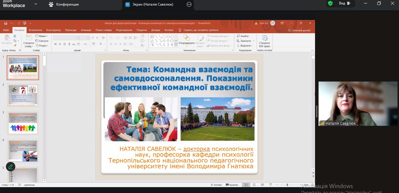
Task: Open the Вставлення ribbon tab
Action: pyautogui.click(x=35, y=30)
